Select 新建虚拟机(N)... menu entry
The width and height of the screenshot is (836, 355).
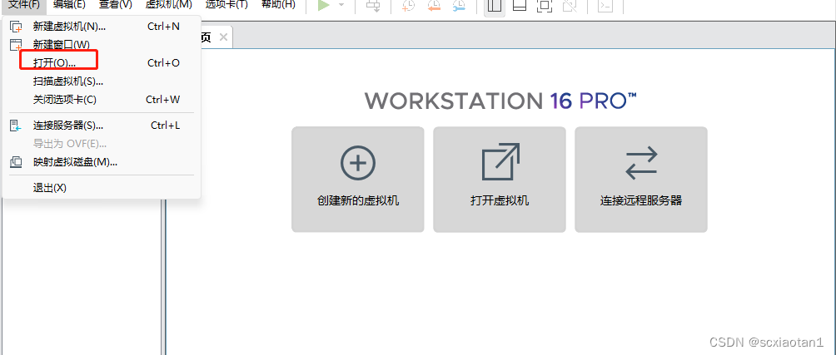(x=102, y=26)
